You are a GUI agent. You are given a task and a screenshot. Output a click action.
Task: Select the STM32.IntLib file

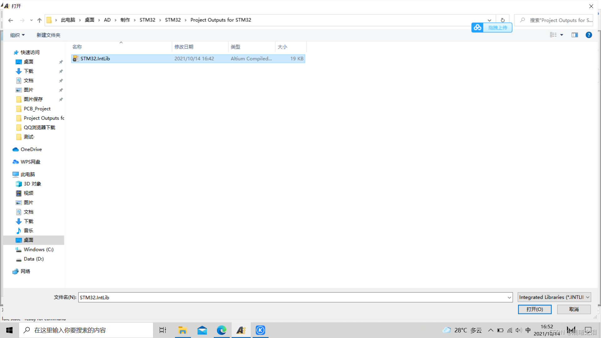(x=95, y=59)
